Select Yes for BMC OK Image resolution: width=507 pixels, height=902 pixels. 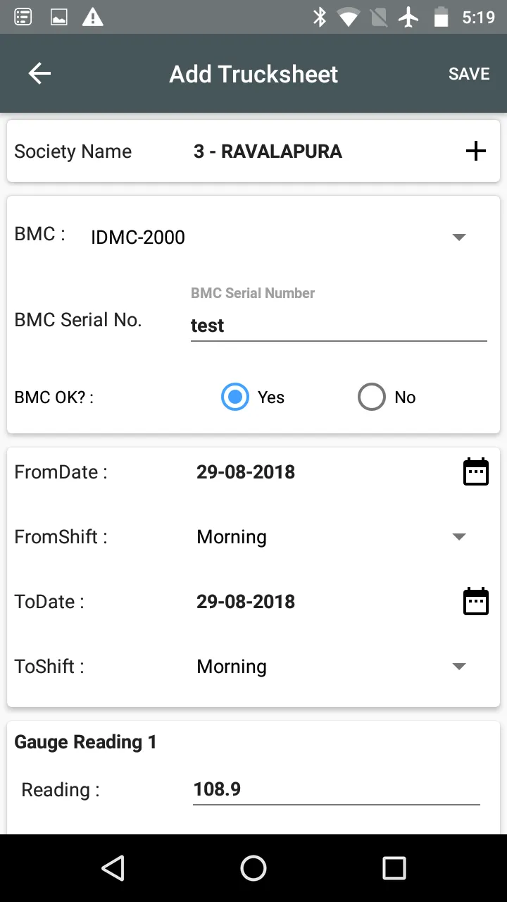(x=253, y=397)
